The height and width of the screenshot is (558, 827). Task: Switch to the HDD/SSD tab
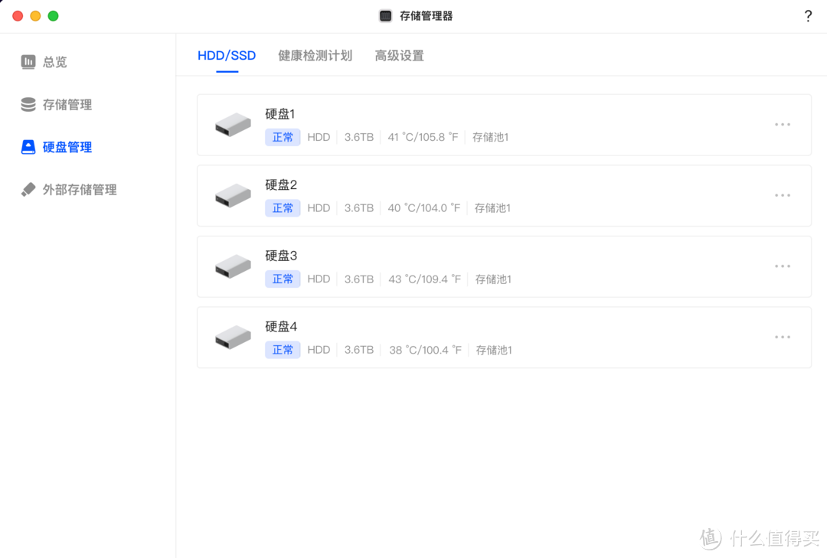[227, 55]
